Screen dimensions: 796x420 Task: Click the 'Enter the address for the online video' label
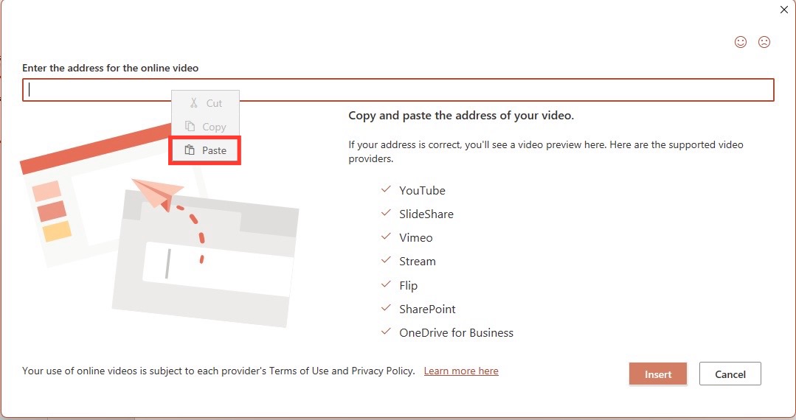[110, 68]
